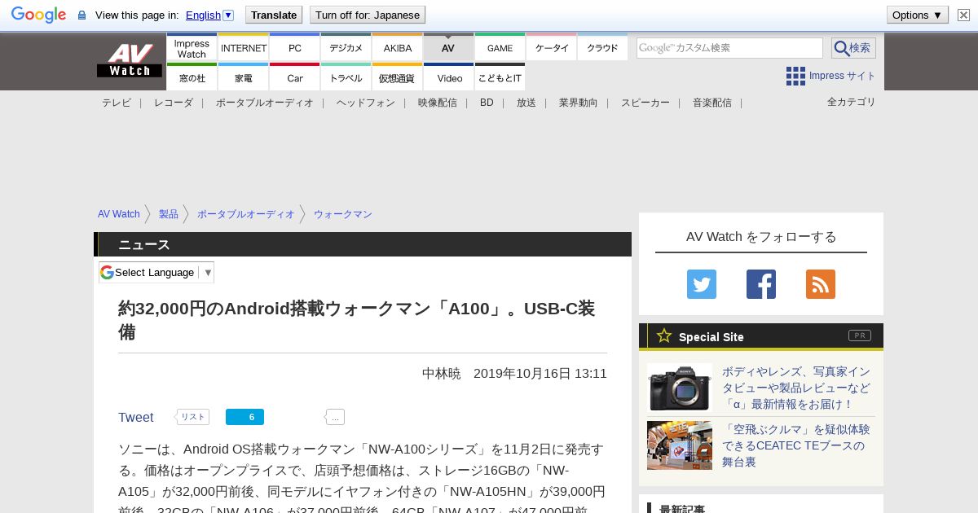Open the 家電 site tab

[243, 77]
